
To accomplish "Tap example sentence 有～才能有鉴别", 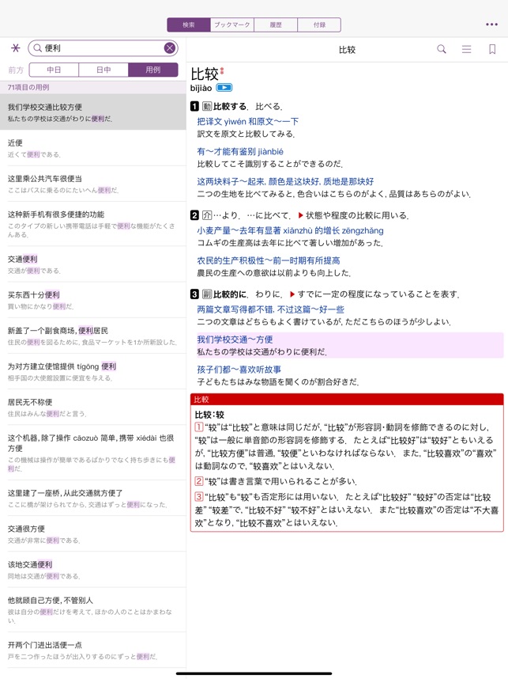I will pyautogui.click(x=240, y=152).
